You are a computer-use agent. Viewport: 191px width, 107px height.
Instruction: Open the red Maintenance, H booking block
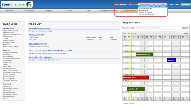pos(136,77)
